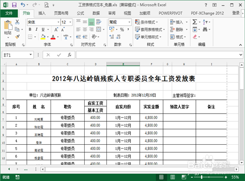Apply Percent style format
Viewport: 245px width, 181px height.
pyautogui.click(x=122, y=29)
